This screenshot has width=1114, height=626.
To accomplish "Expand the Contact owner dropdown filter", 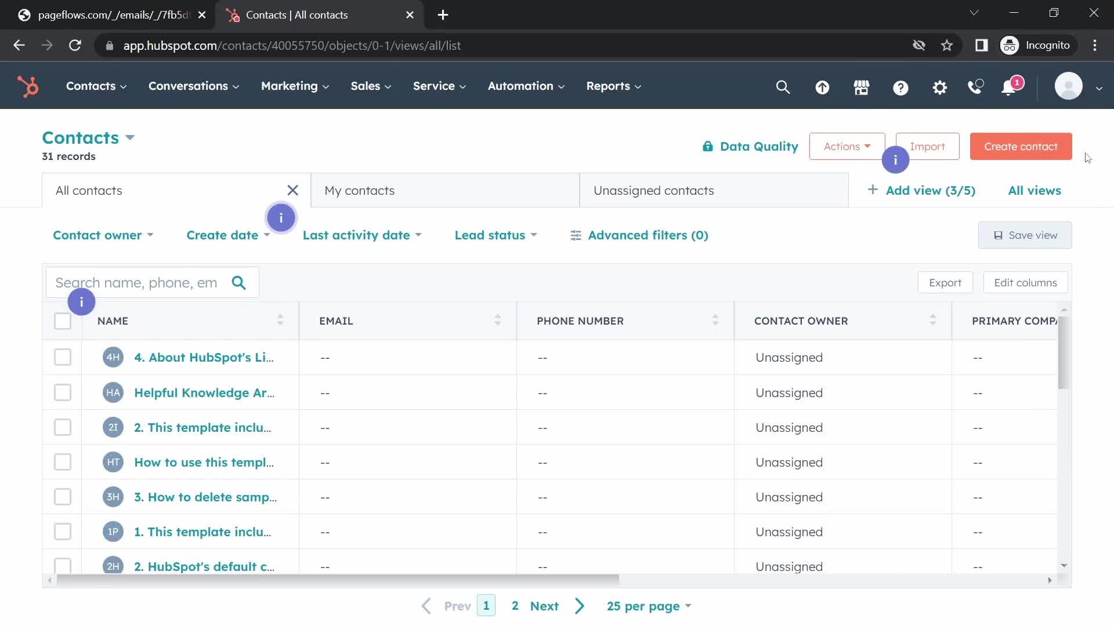I will click(x=103, y=235).
